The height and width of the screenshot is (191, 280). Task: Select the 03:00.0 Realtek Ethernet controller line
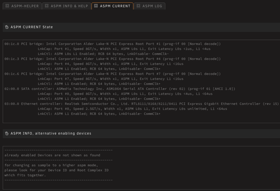click(142, 104)
